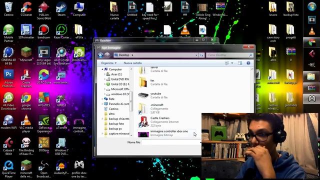320x180 pixels.
Task: Click the Windows Start orb
Action: coord(312,6)
